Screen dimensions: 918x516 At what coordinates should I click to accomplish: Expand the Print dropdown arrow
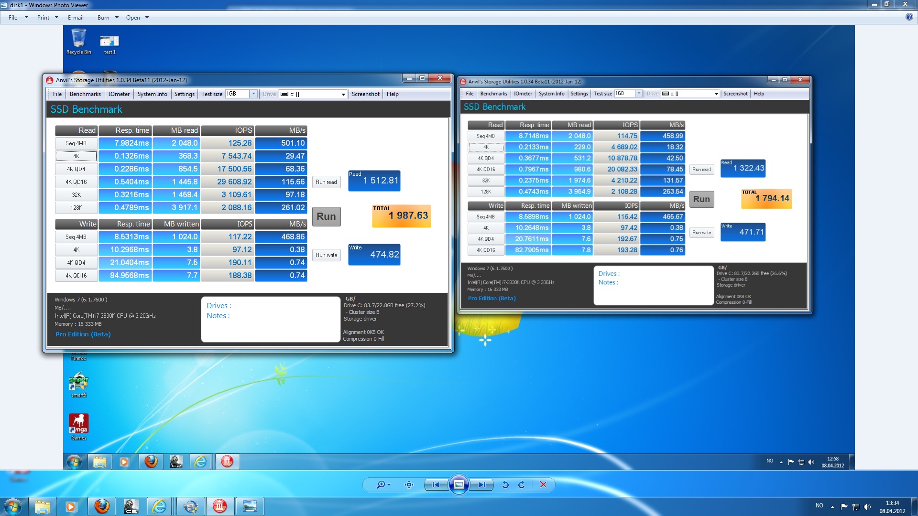click(x=56, y=18)
